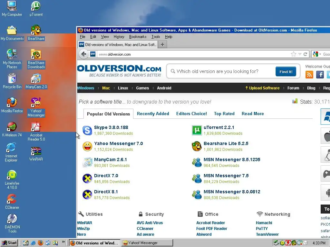Open the My Computer desktop icon
Viewport: 330px width, 247px height.
[12, 8]
